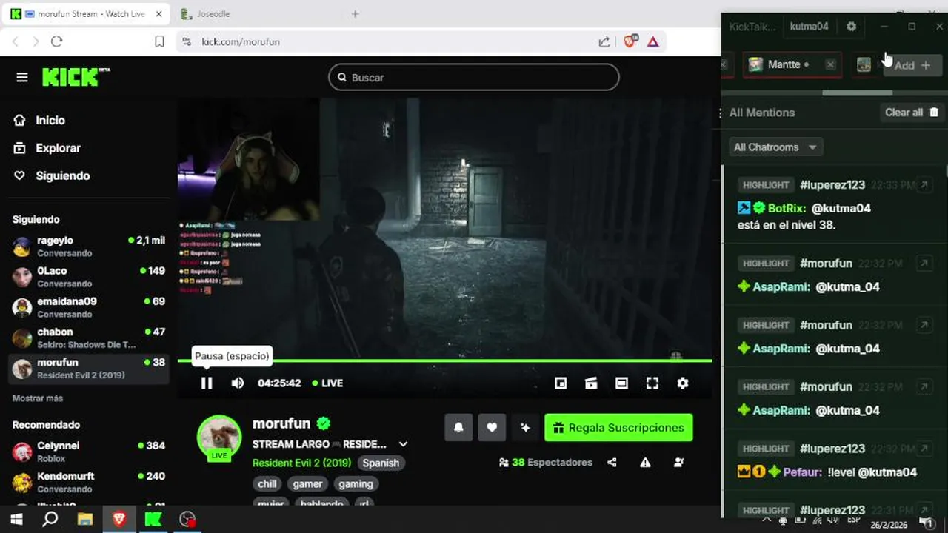
Task: Expand the stream title chevron
Action: [x=403, y=444]
